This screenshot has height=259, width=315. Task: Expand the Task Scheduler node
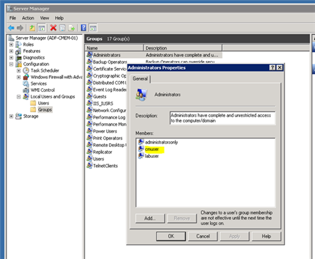tap(19, 71)
